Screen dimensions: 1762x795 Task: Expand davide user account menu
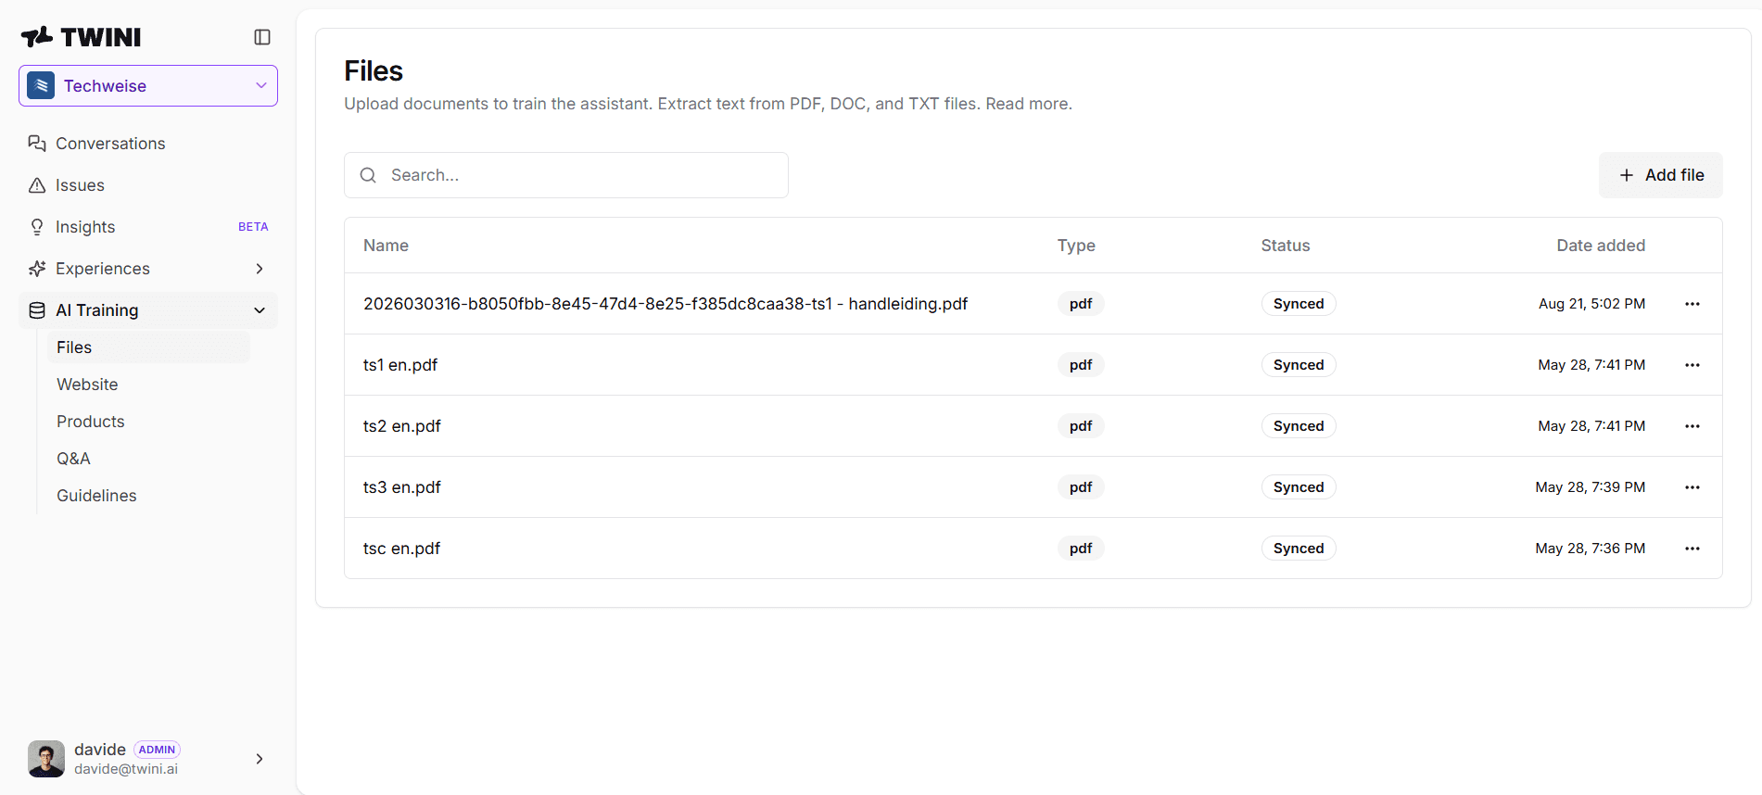click(260, 759)
